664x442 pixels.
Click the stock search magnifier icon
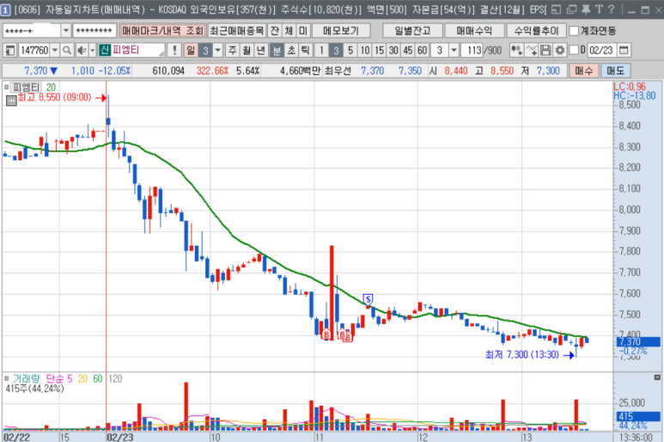[x=67, y=50]
